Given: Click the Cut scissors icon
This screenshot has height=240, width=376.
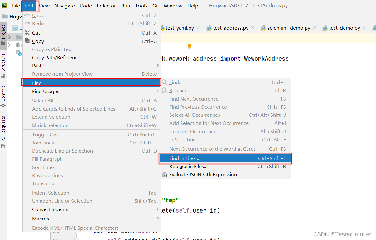Looking at the screenshot, I should tap(27, 33).
